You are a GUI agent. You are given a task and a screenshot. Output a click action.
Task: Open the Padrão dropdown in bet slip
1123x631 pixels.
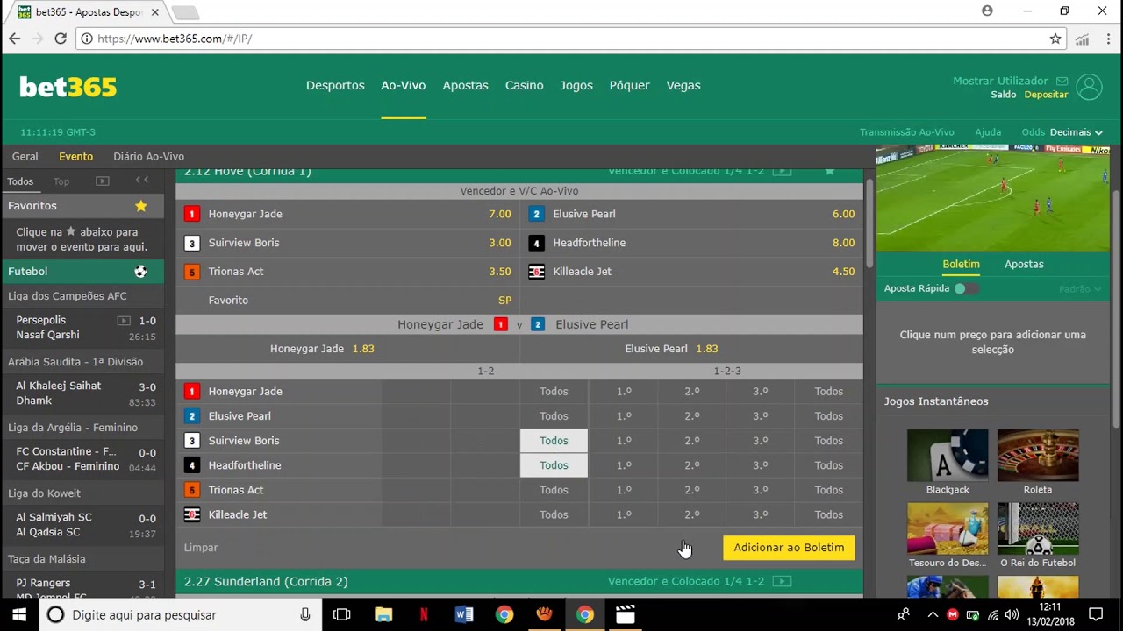click(1080, 288)
